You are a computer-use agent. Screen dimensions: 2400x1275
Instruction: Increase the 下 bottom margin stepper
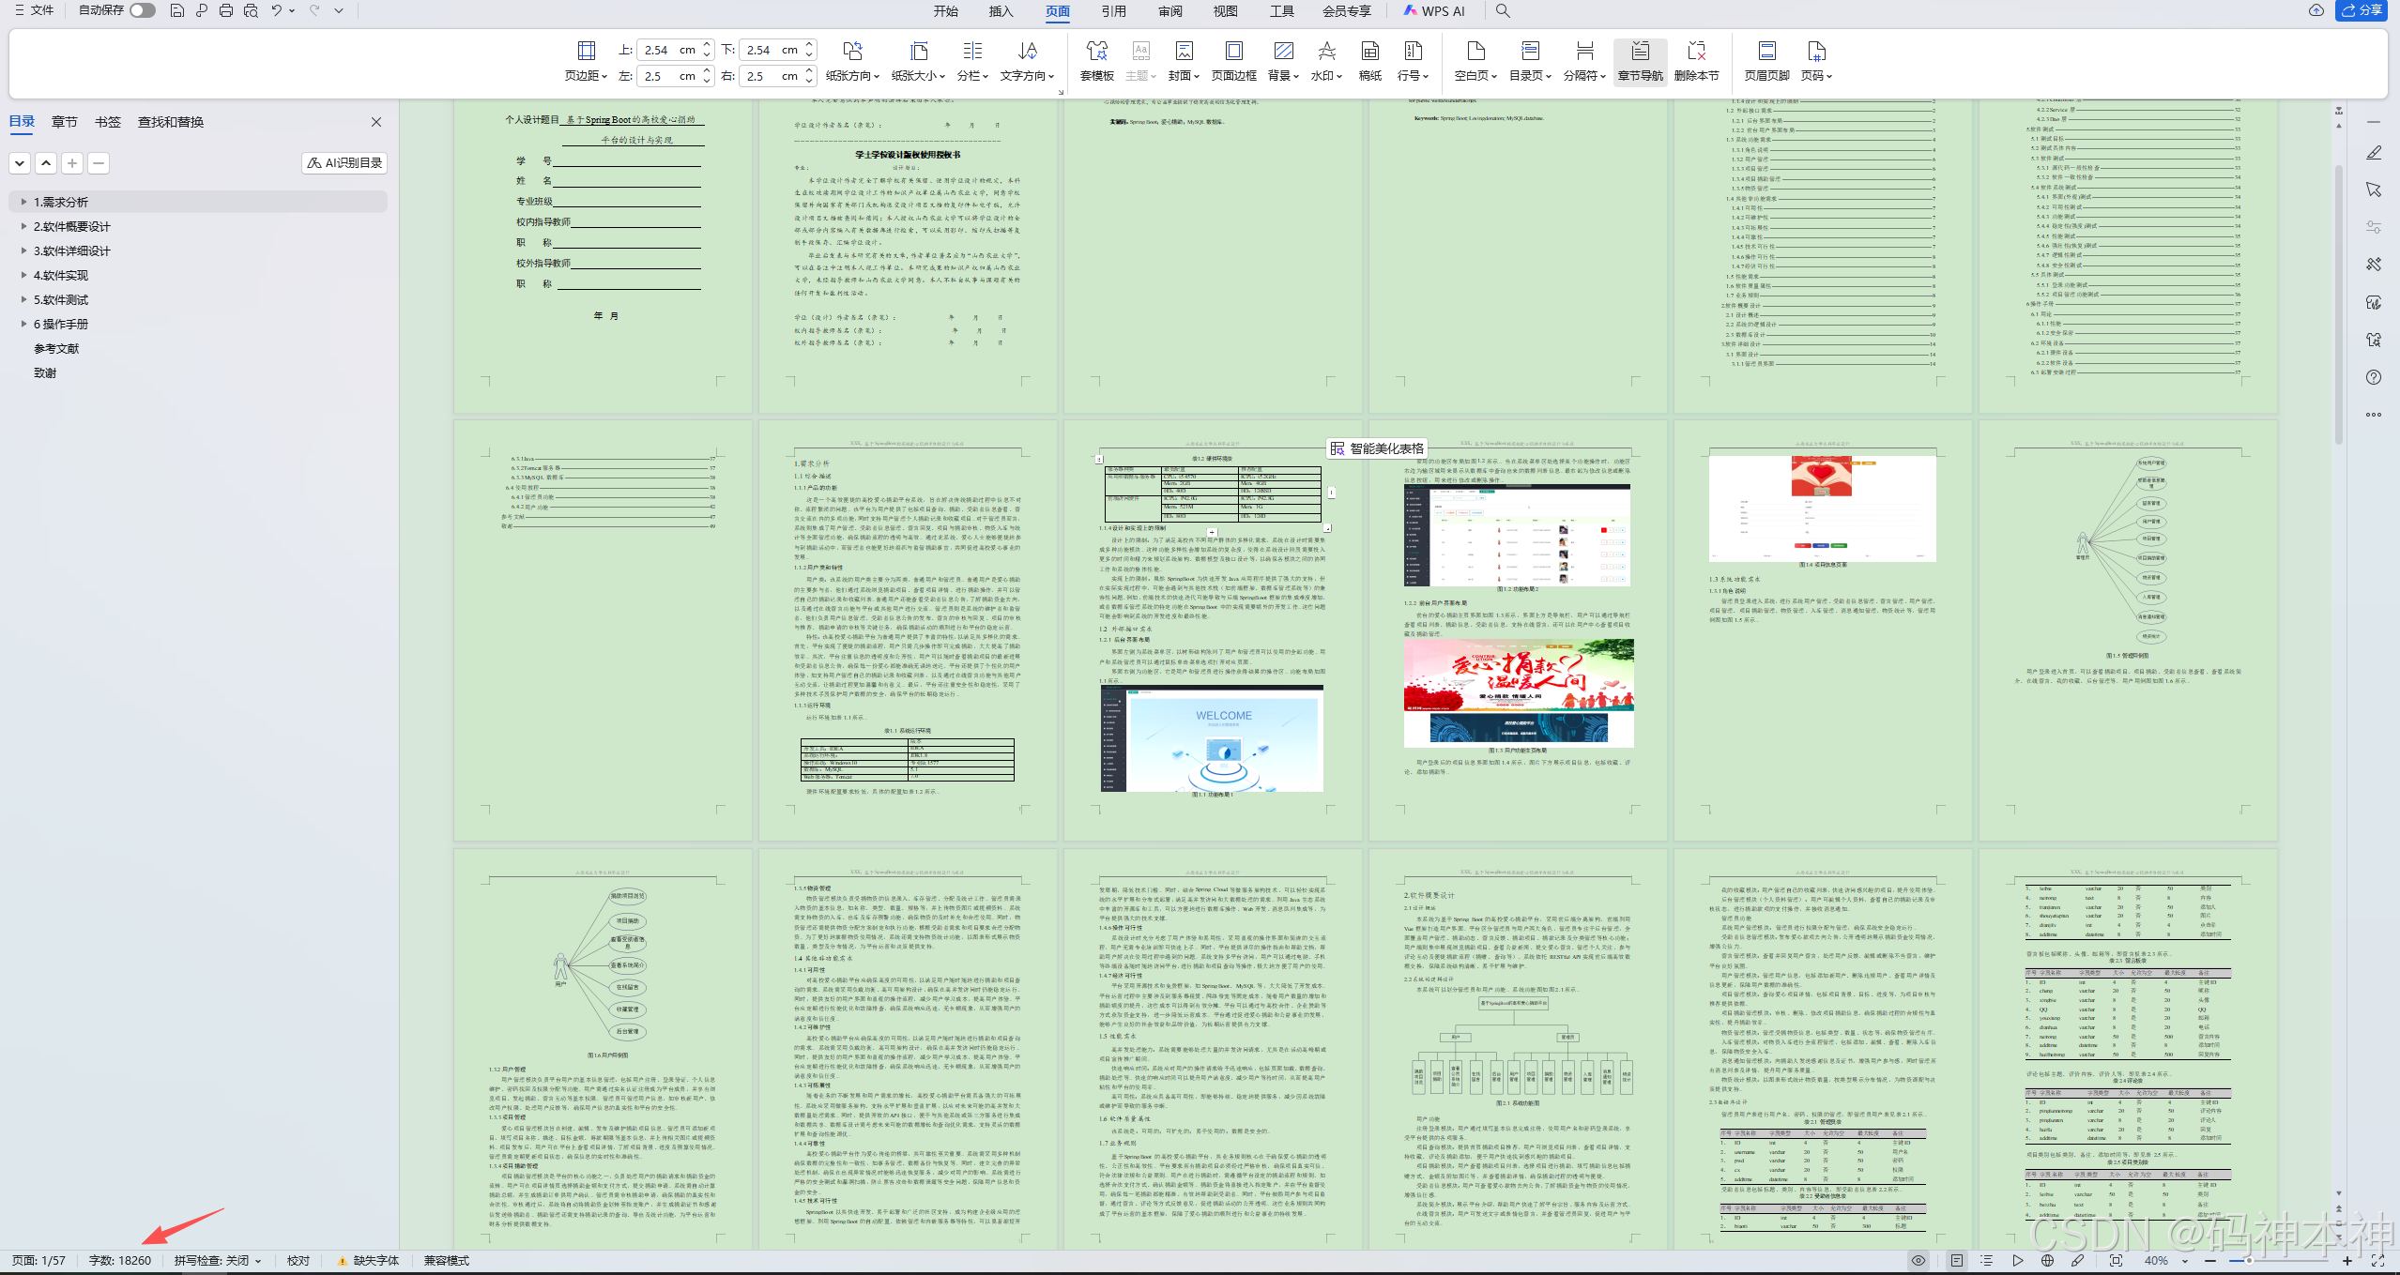click(x=809, y=45)
